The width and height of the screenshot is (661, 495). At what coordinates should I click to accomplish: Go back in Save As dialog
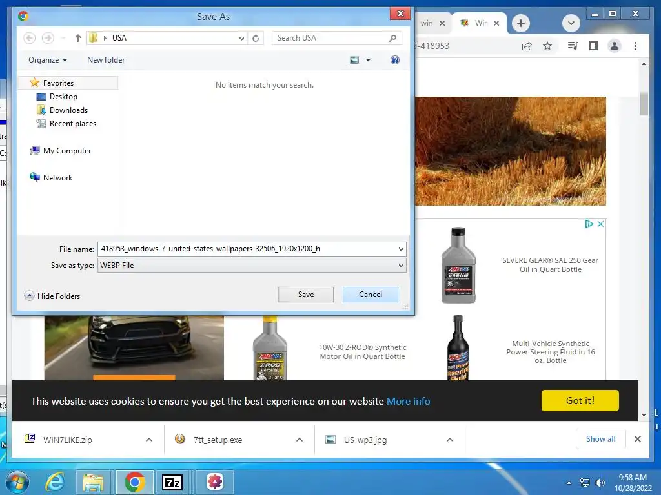click(x=29, y=38)
